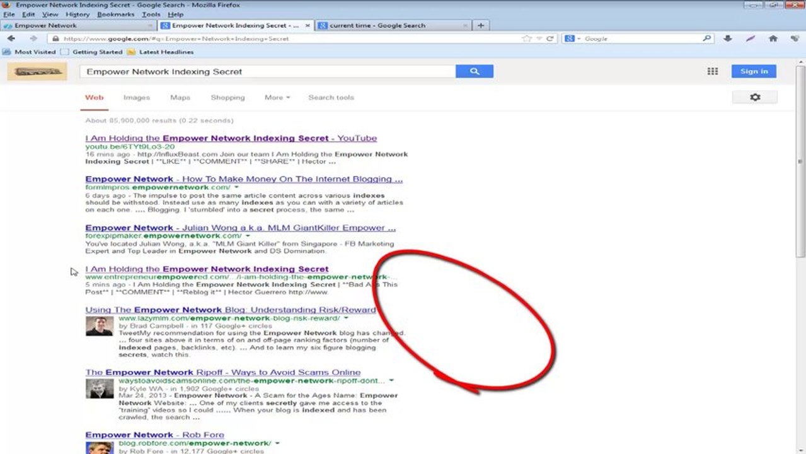
Task: Open a new tab with plus button
Action: (x=481, y=25)
